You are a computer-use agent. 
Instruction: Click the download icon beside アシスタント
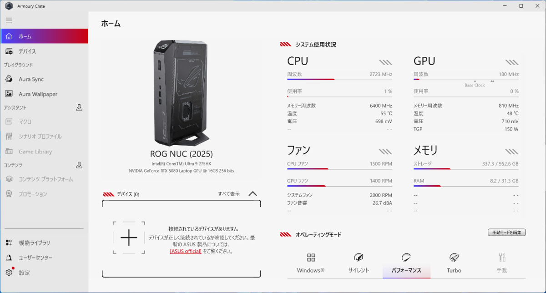79,107
